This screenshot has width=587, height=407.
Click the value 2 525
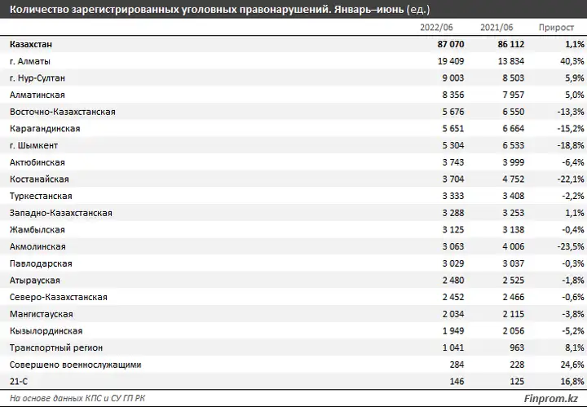point(514,280)
